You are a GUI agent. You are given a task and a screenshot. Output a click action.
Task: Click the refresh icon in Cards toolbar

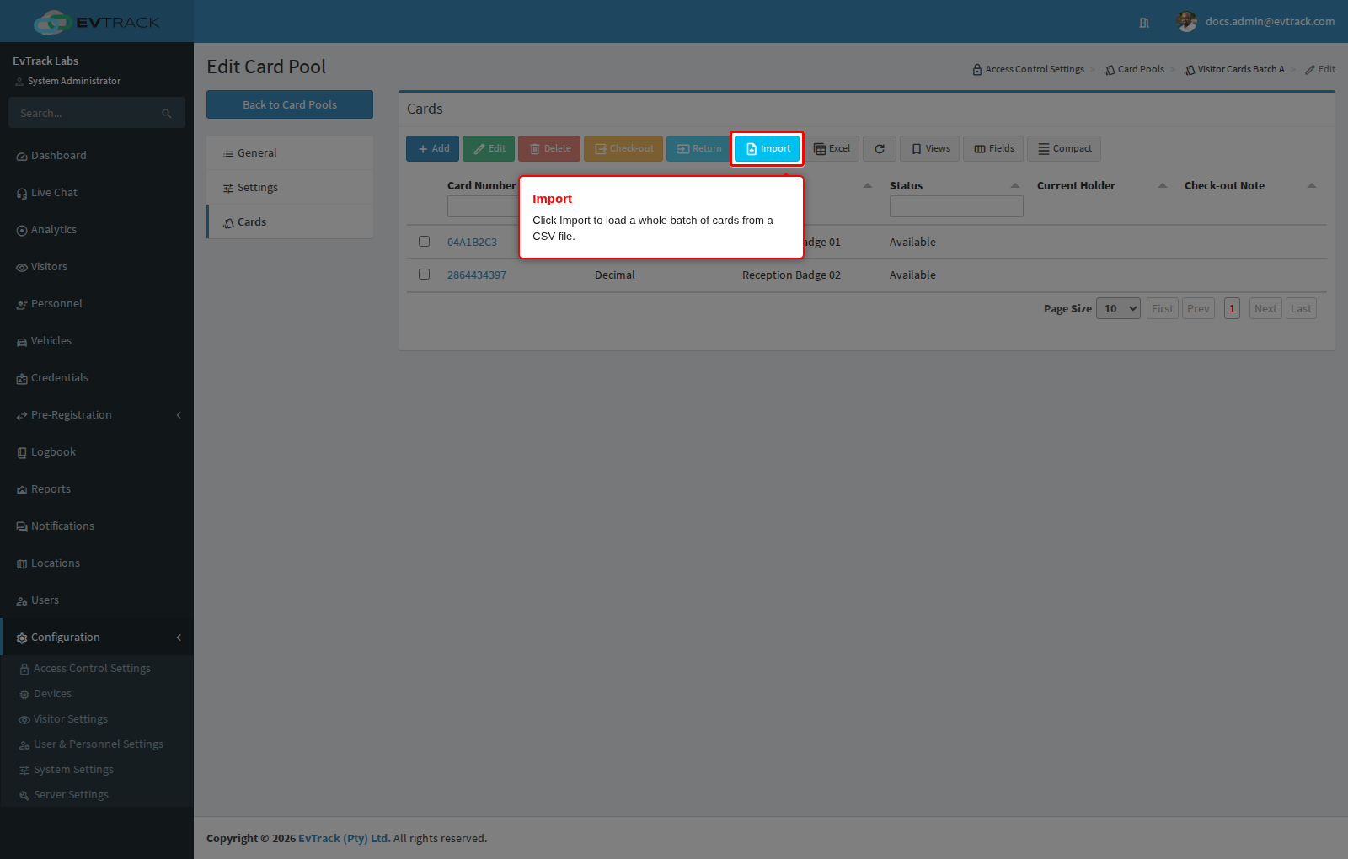coord(880,149)
